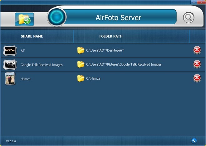Remove the Hamza share with red X
Image resolution: width=206 pixels, height=146 pixels.
click(197, 78)
